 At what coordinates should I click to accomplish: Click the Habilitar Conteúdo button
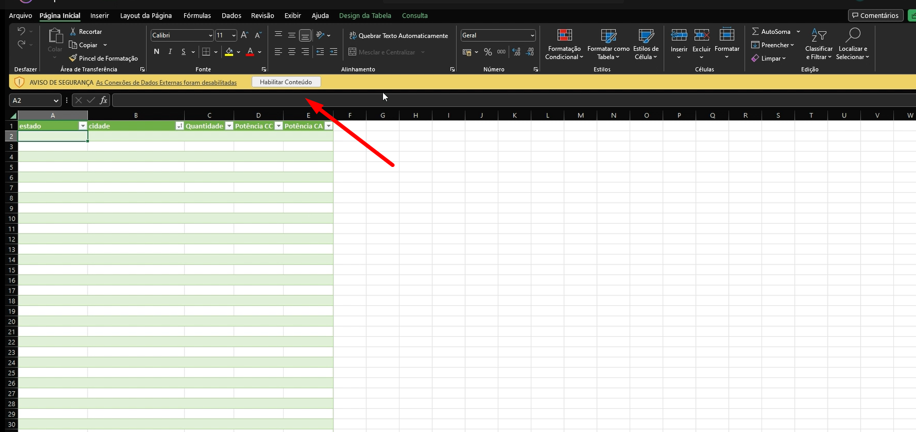[x=286, y=82]
